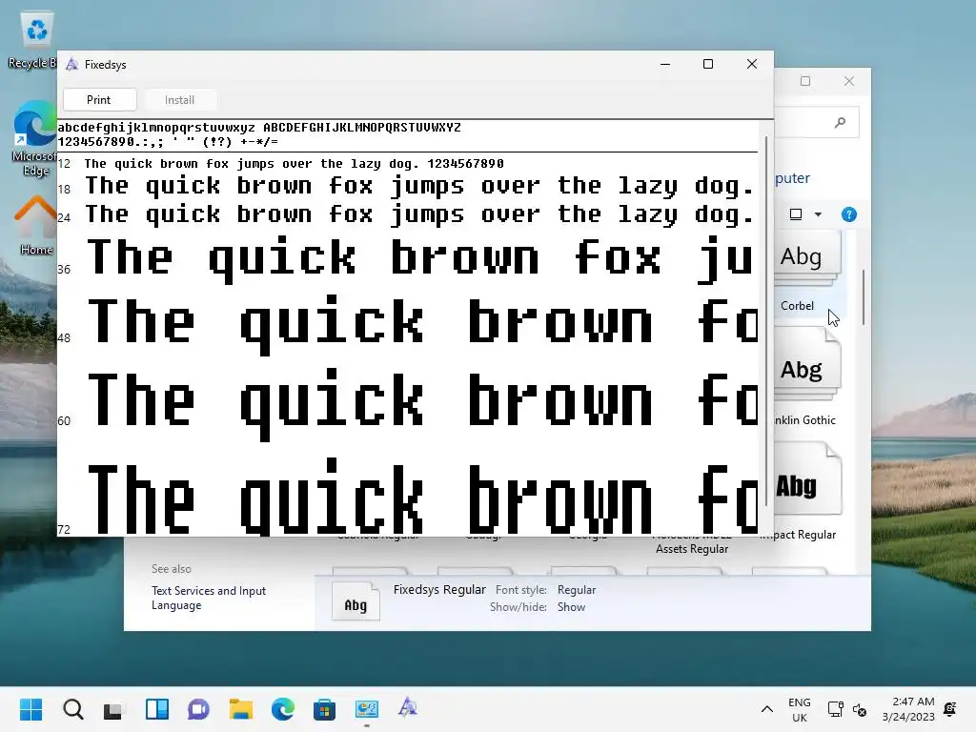976x732 pixels.
Task: Launch Microsoft Edge from the taskbar
Action: tap(282, 709)
